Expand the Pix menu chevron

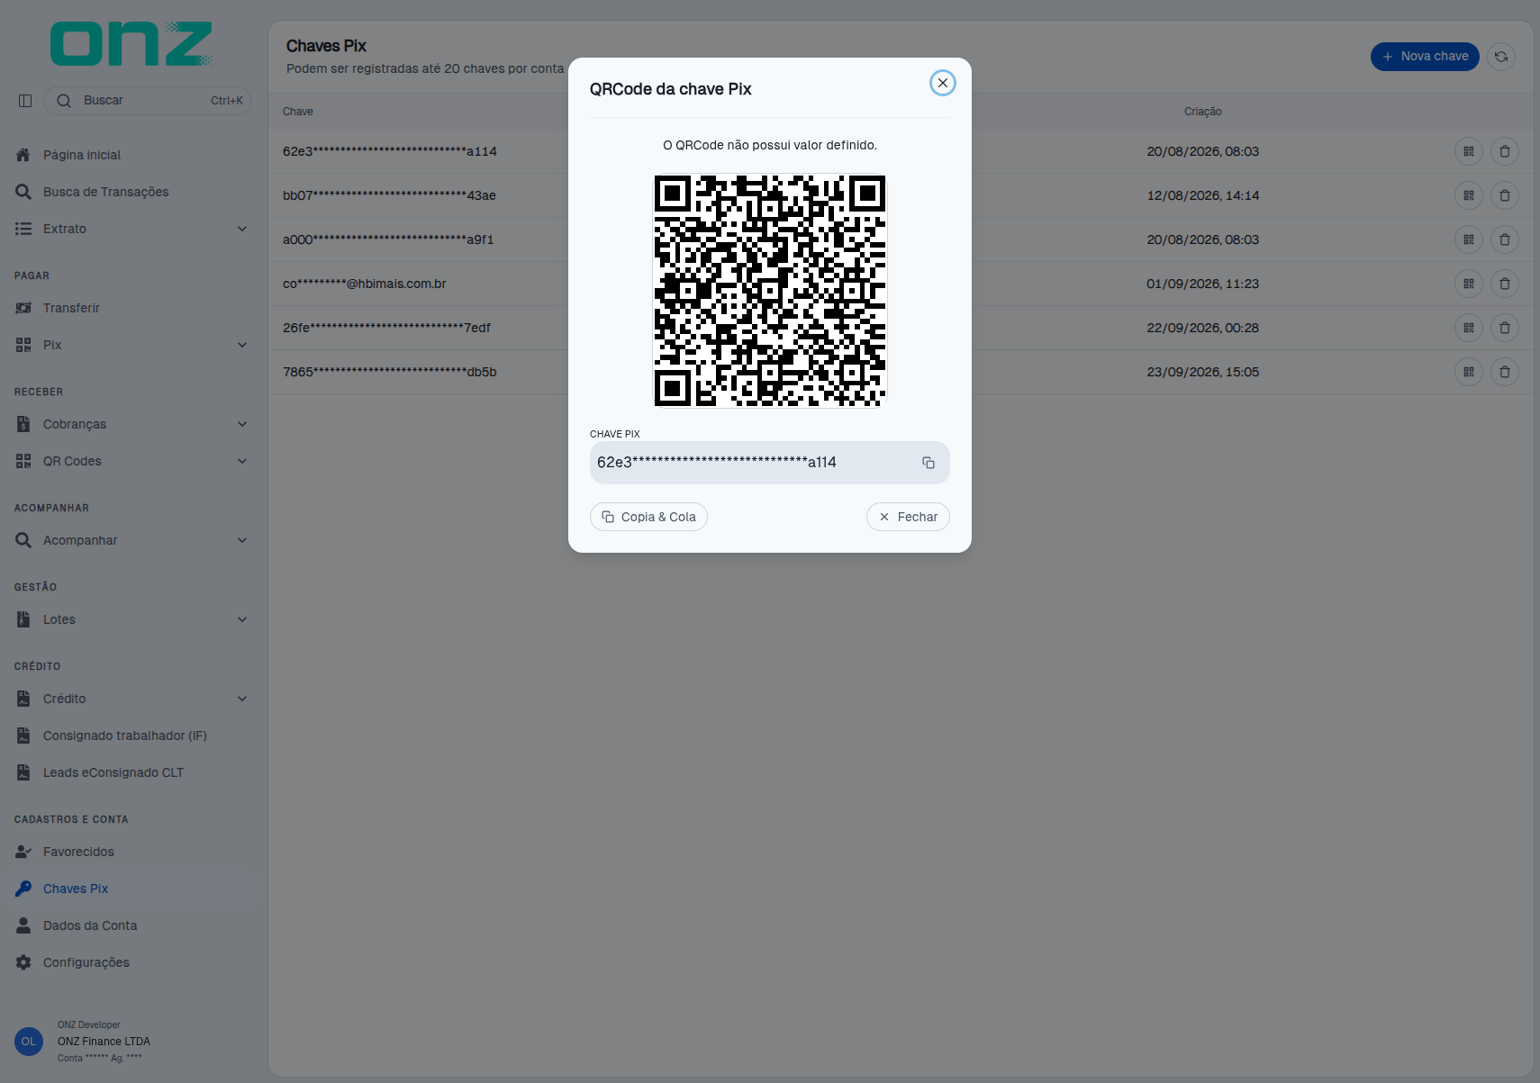click(x=242, y=345)
